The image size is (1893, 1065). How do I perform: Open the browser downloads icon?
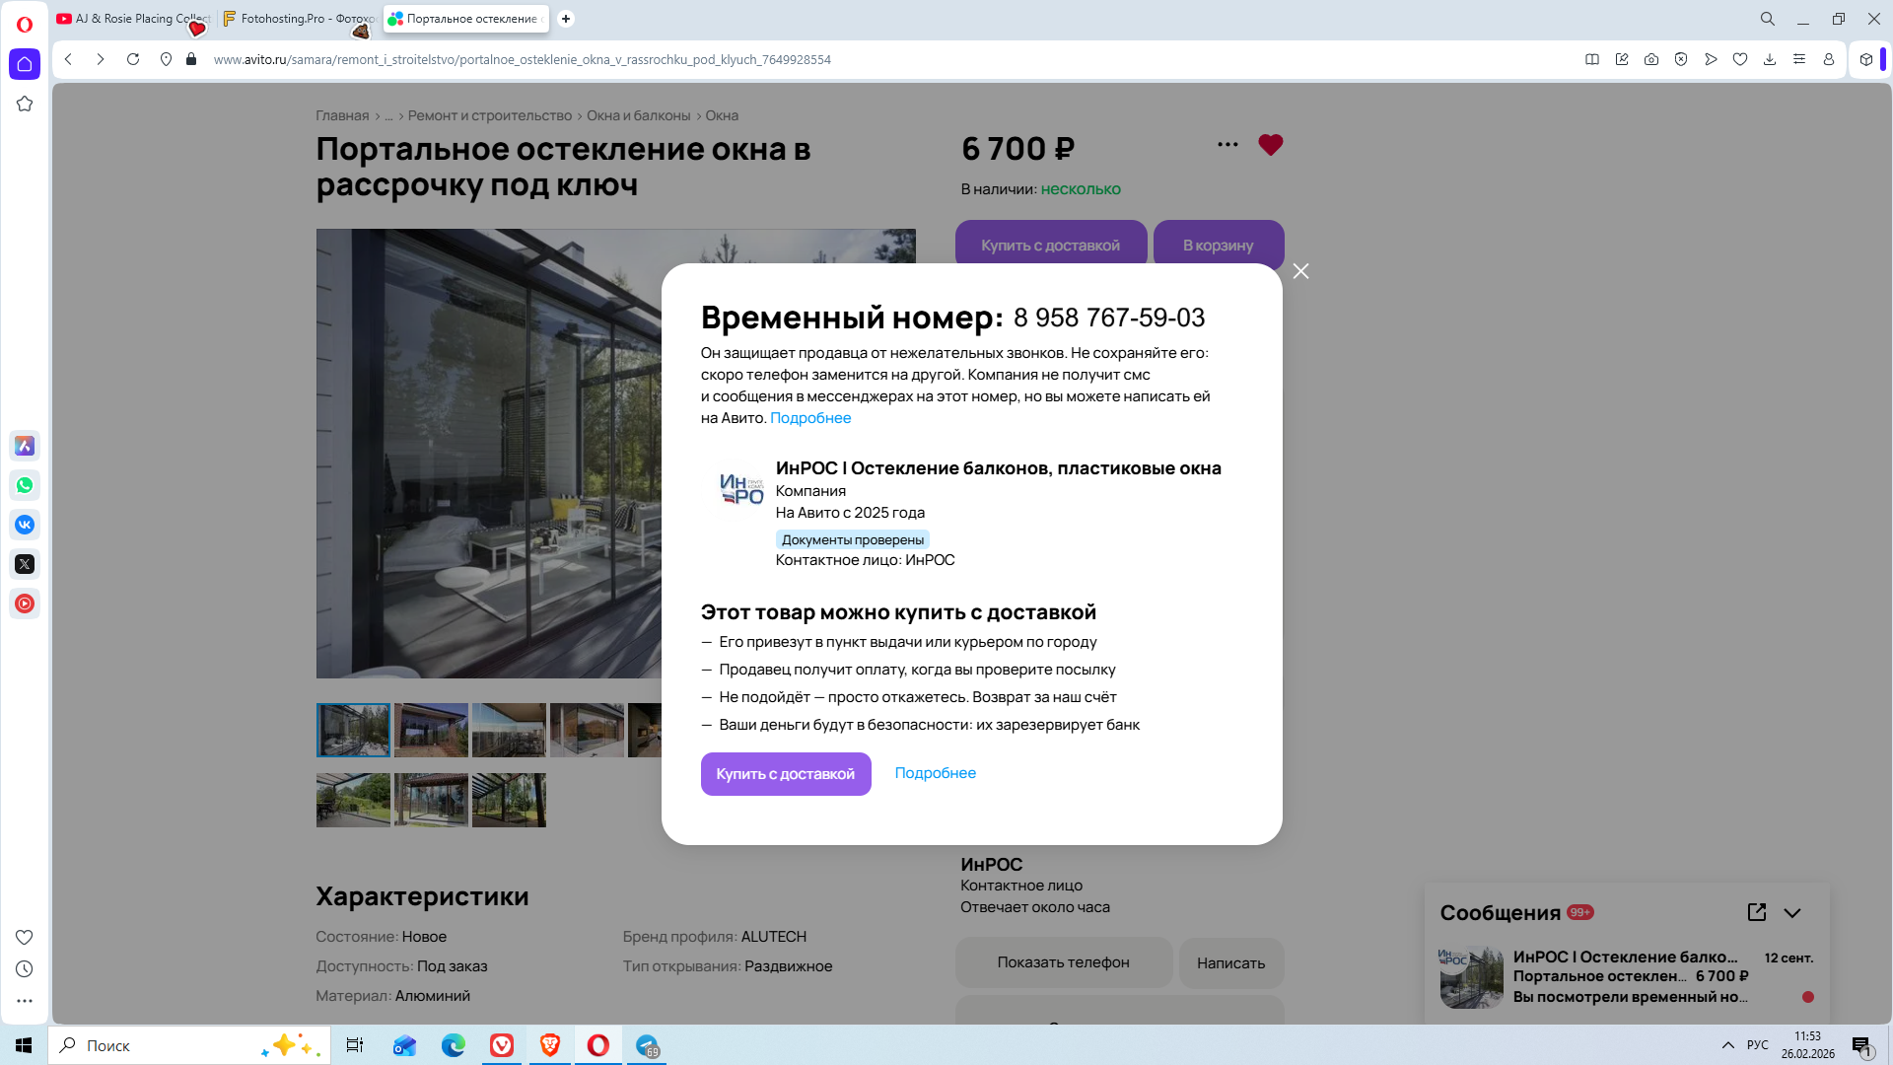coord(1769,59)
